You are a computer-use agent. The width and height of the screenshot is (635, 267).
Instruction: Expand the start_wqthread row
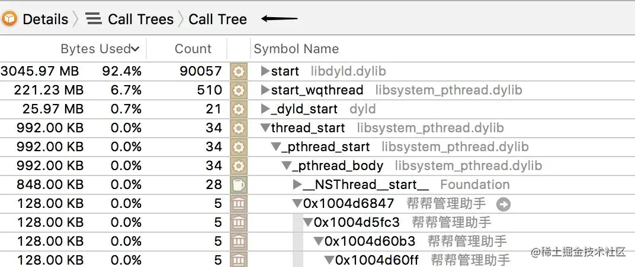[265, 90]
